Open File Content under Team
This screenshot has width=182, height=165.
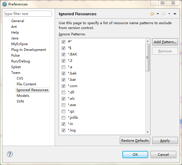26,84
